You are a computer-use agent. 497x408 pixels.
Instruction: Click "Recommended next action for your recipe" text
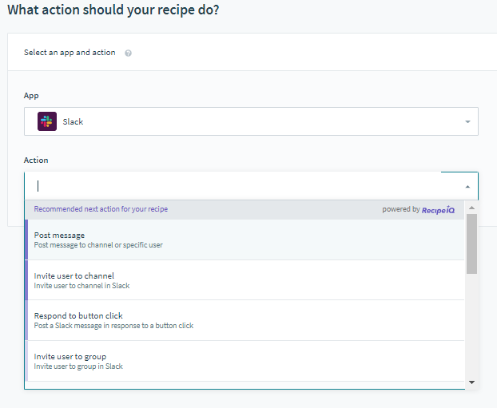point(101,209)
